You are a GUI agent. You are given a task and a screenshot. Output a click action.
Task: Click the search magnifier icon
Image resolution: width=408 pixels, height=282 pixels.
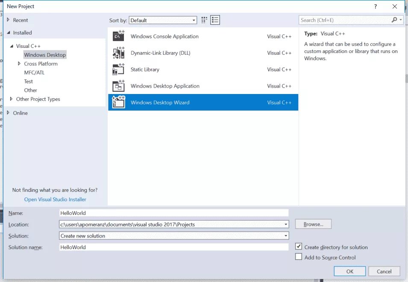coord(394,20)
